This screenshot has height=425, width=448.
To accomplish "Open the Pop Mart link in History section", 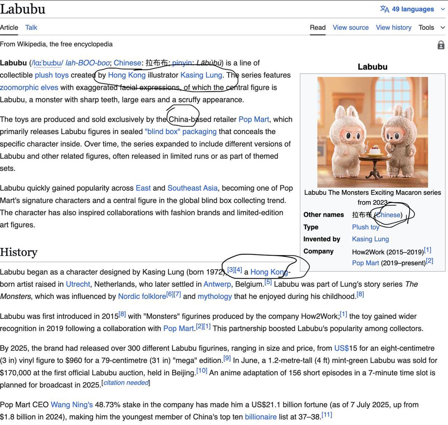I will click(178, 329).
